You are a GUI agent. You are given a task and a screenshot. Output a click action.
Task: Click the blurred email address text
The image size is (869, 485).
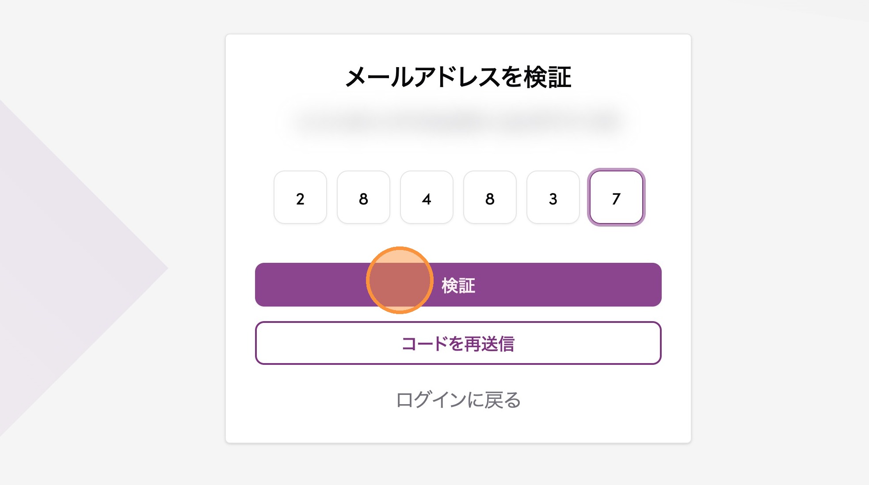click(458, 121)
